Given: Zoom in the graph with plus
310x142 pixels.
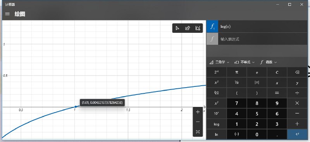Looking at the screenshot, I should (x=198, y=112).
